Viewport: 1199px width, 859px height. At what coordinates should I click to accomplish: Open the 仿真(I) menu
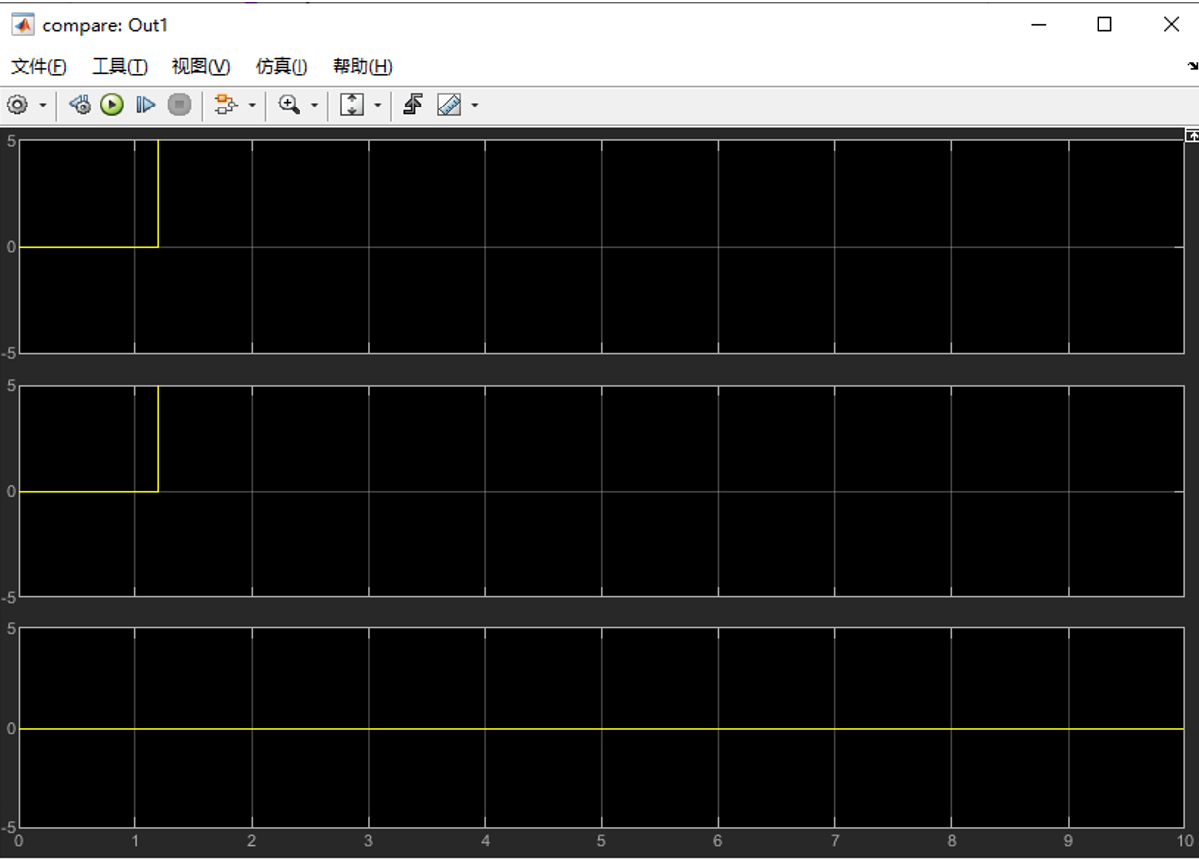coord(282,67)
